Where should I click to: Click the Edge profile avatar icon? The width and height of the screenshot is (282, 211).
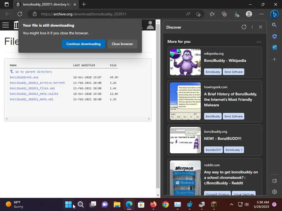[249, 14]
